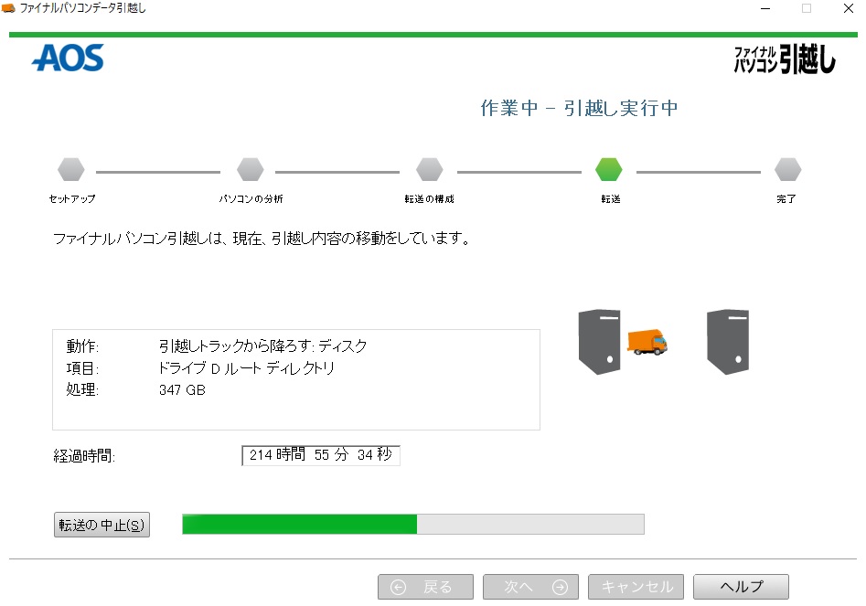Click the 作業中 – 引越し実行中 heading
Image resolution: width=866 pixels, height=606 pixels.
click(579, 108)
